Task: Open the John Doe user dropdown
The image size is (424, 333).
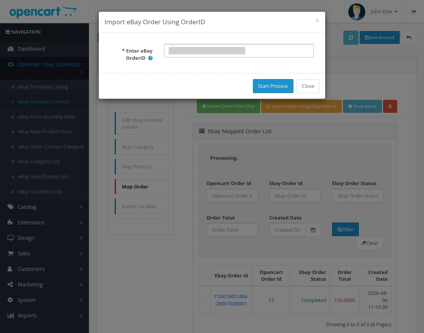Action: click(384, 12)
